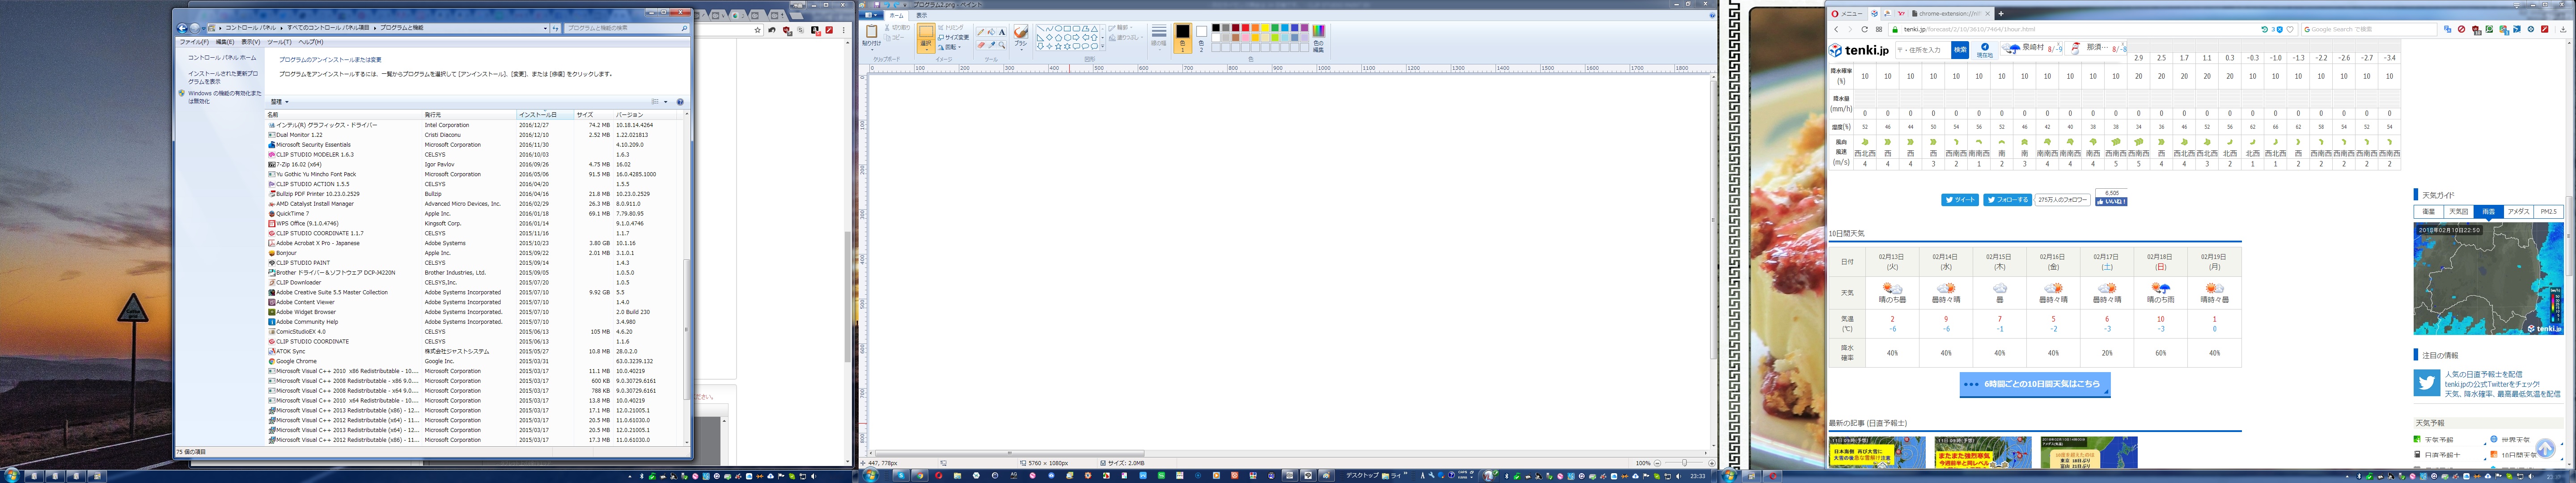Select the Pencil tool in Paint
2576x483 pixels.
981,32
